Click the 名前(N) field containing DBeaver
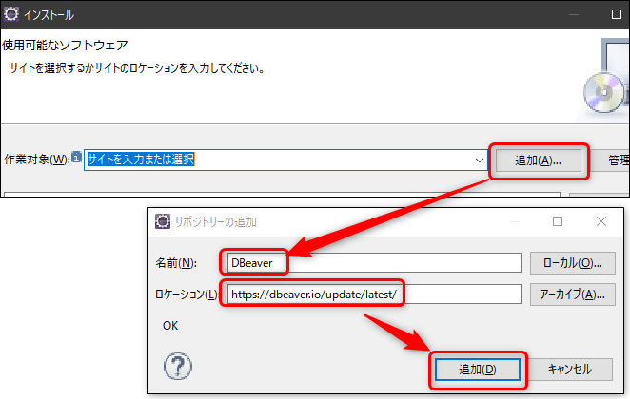This screenshot has height=399, width=630. 374,263
